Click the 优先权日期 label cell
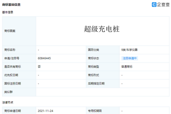Image resolution: width=171 pixels, height=114 pixels. [x=19, y=75]
